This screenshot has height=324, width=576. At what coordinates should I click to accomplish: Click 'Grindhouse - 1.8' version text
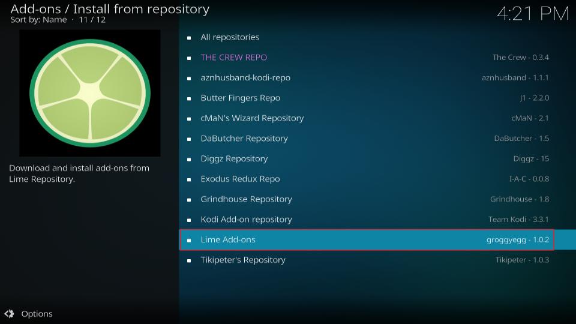(520, 199)
